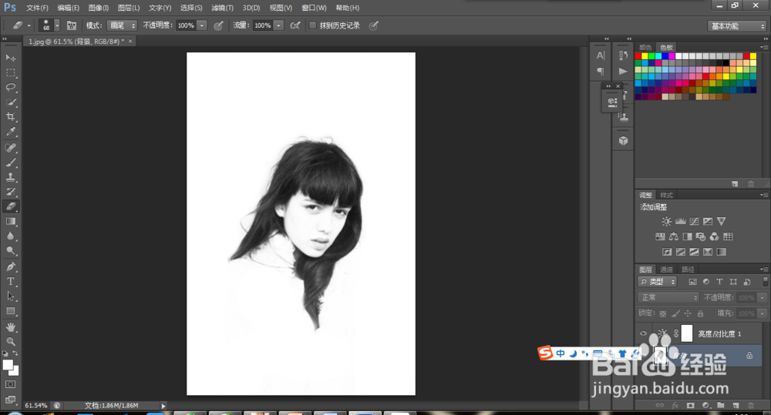771x415 pixels.
Task: Select the Eraser tool in toolbox
Action: coord(10,207)
